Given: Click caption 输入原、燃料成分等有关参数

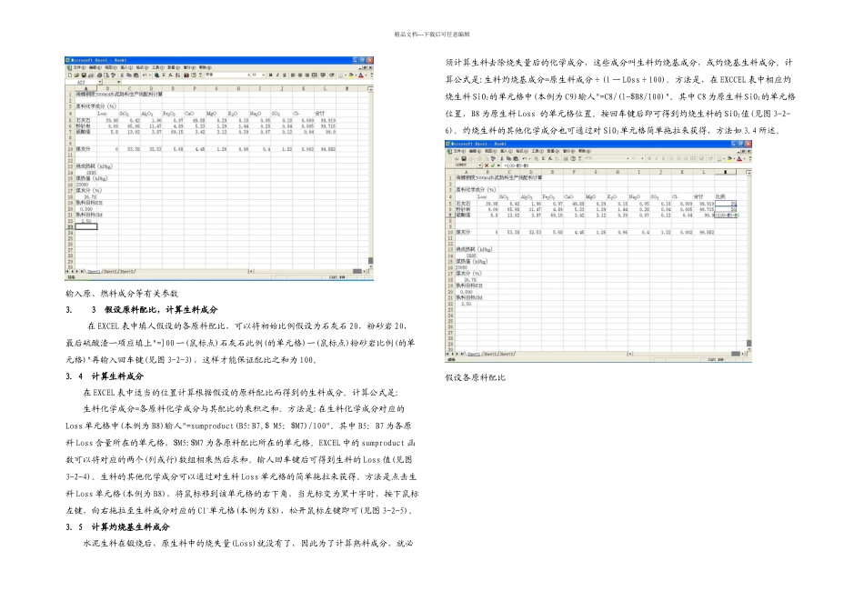Looking at the screenshot, I should click(x=122, y=293).
